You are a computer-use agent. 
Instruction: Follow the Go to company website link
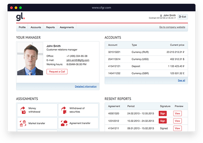coord(172,27)
